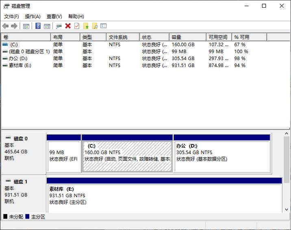Sort by the % 可用 column header
The height and width of the screenshot is (230, 291).
[x=249, y=37]
